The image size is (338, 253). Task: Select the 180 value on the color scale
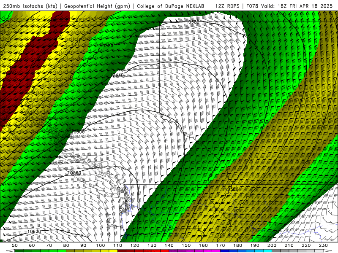click(238, 245)
